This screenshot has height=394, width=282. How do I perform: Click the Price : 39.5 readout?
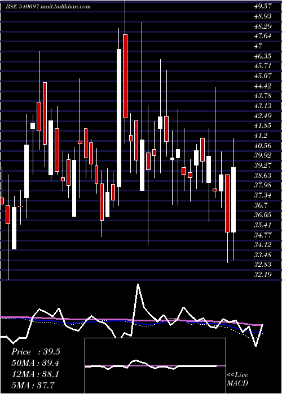point(36,352)
